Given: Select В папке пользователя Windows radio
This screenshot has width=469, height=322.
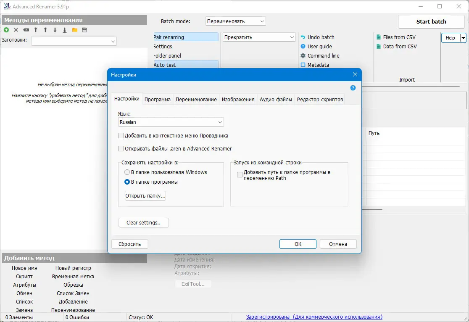Looking at the screenshot, I should click(127, 172).
